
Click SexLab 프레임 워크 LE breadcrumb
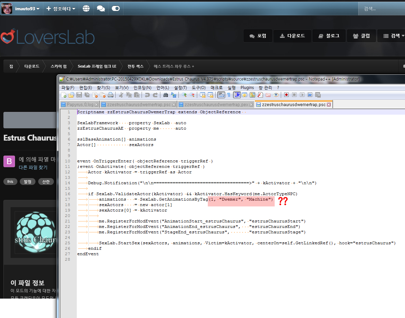pos(97,67)
